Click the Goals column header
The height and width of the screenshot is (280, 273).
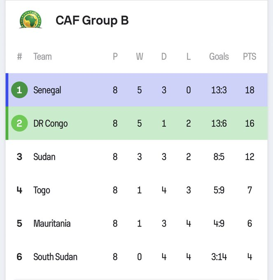[x=219, y=56]
